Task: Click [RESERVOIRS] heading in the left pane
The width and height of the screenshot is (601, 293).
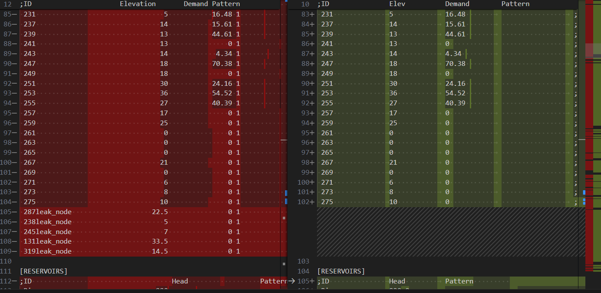Action: 44,271
